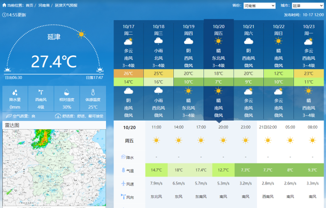The image size is (326, 208).
Task: Open the city dropdown showing 延津
Action: point(308,6)
